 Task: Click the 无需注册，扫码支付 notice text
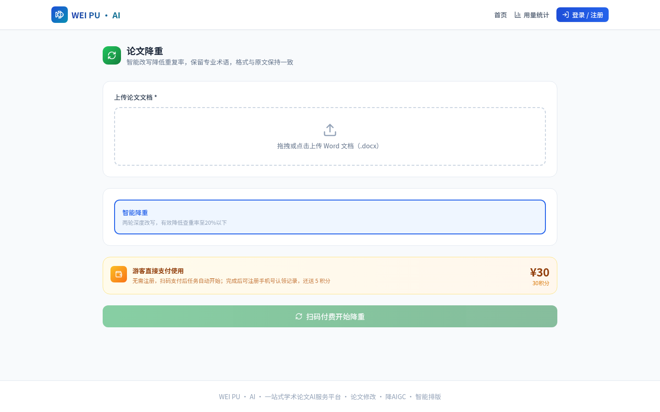[231, 281]
